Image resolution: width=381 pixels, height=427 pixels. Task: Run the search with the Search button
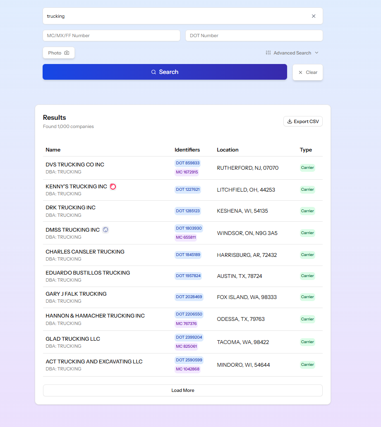pyautogui.click(x=165, y=72)
